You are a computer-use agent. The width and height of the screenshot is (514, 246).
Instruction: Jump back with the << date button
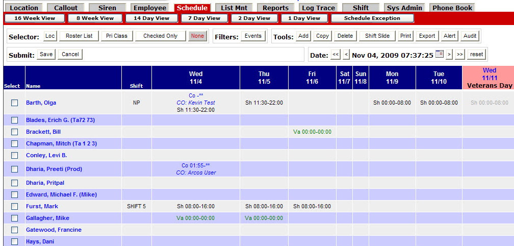tap(336, 55)
